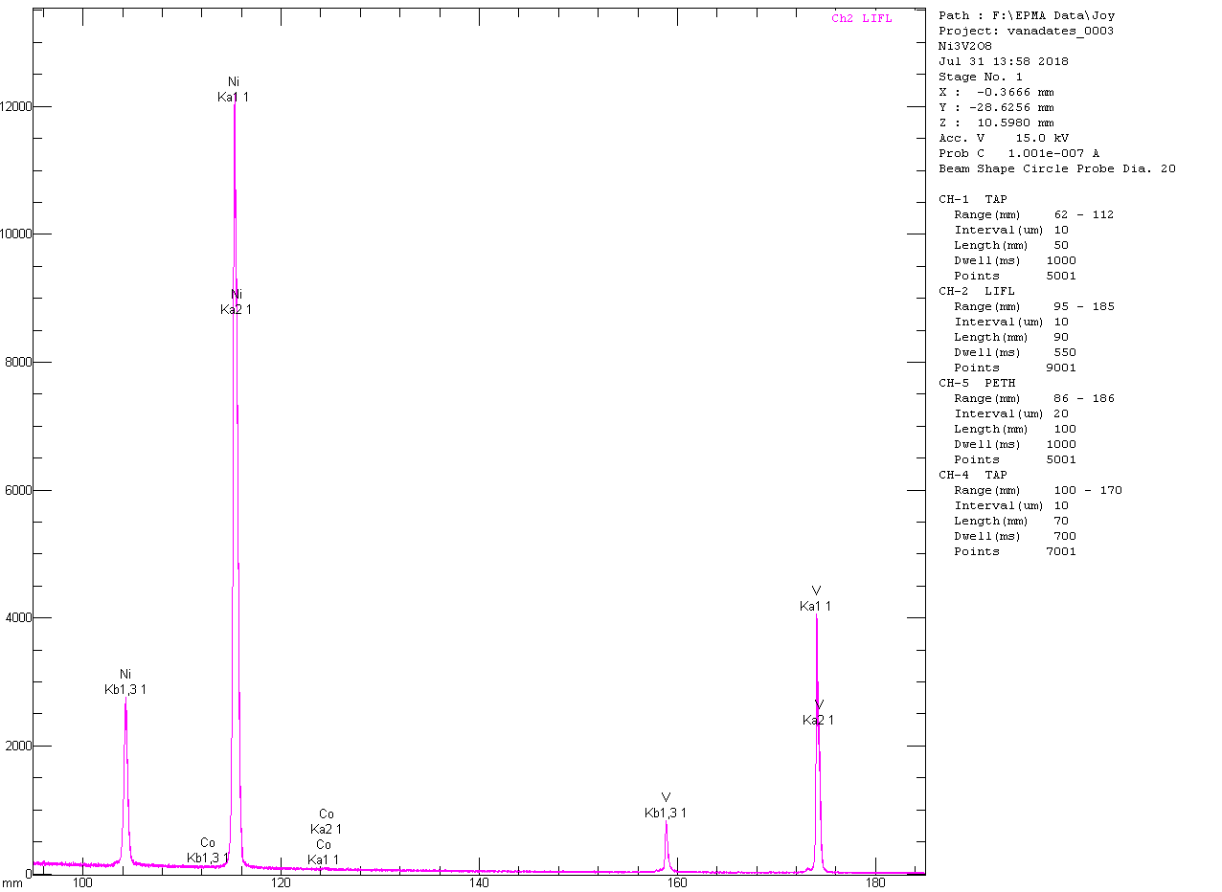1222x892 pixels.
Task: Click the Beam Shape Circle Probe Dia. line
Action: 1057,168
